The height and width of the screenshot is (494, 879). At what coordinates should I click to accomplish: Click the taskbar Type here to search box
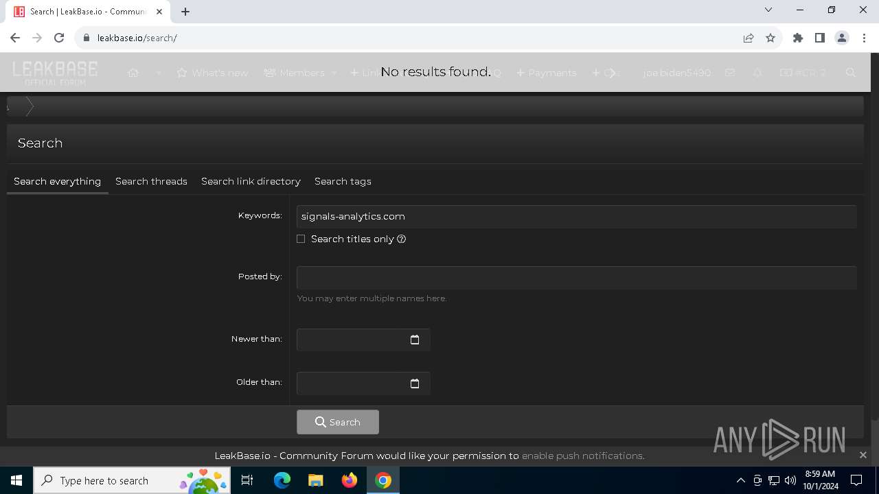point(133,480)
